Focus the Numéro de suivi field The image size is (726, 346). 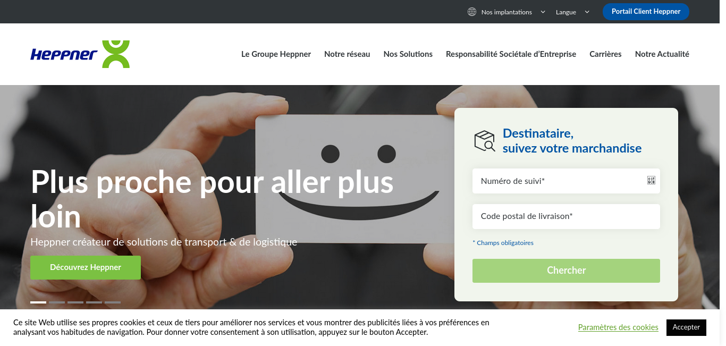coord(566,181)
